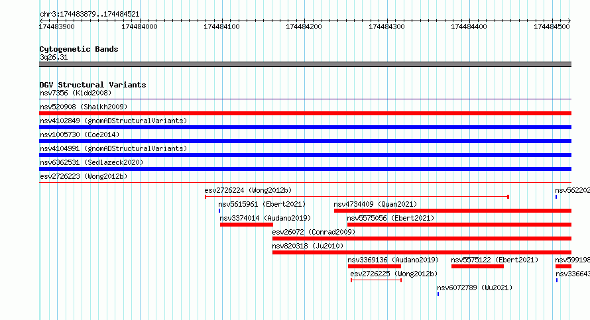Viewport: 590px width, 320px height.
Task: Open variant esv2726225 (Wong2012b) label
Action: pos(394,274)
